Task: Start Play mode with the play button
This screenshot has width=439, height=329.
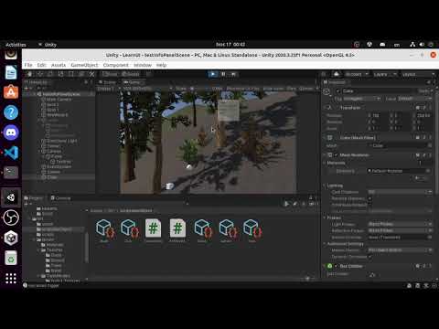Action: coord(213,74)
